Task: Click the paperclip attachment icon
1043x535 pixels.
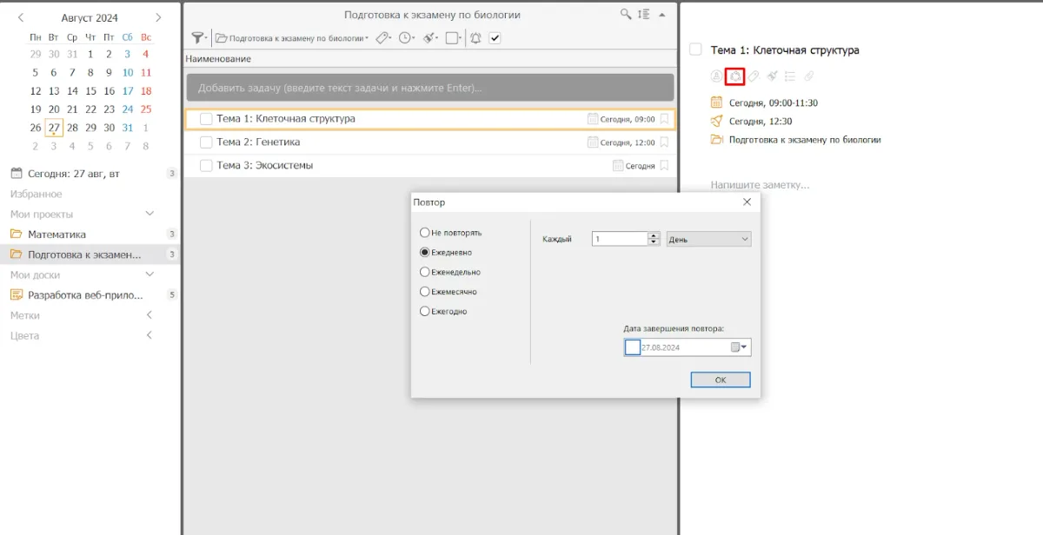Action: (x=808, y=76)
